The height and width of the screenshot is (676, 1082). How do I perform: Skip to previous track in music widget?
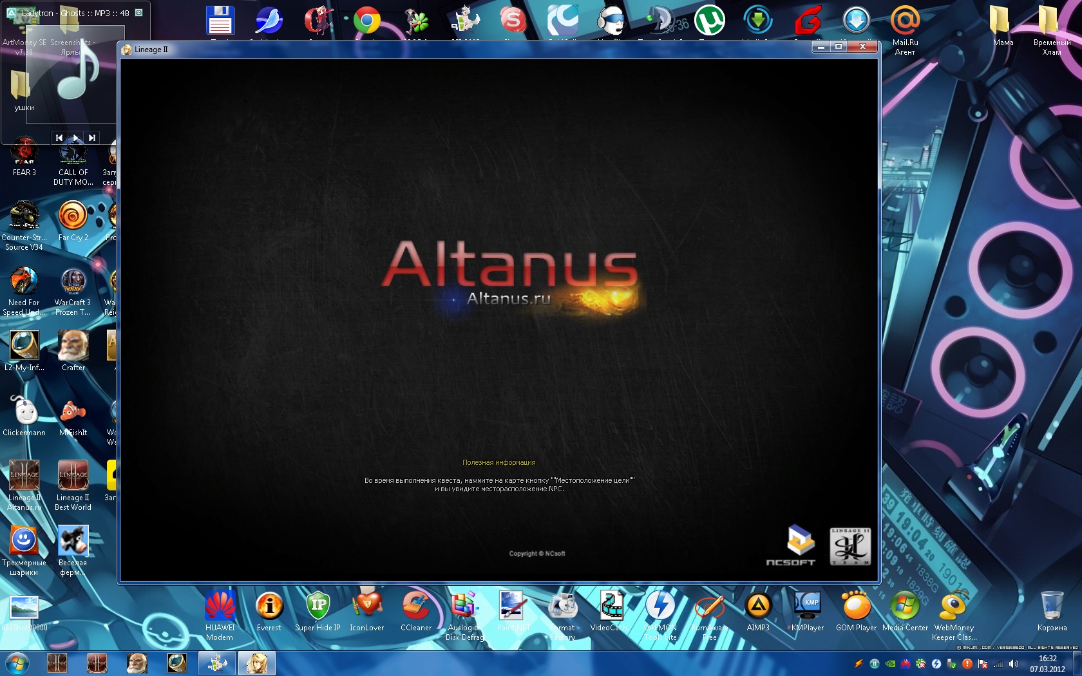click(x=59, y=138)
